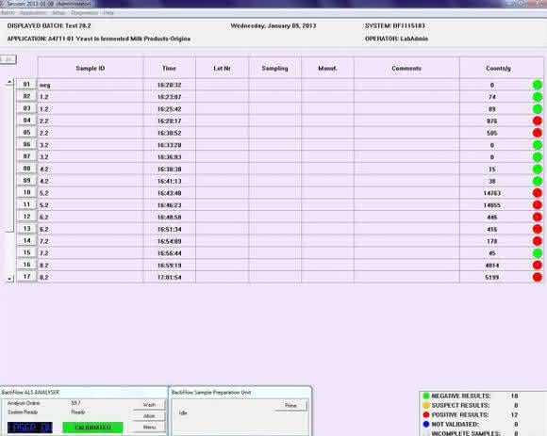
Task: Click the green CALIBRATED status bar
Action: (92, 428)
